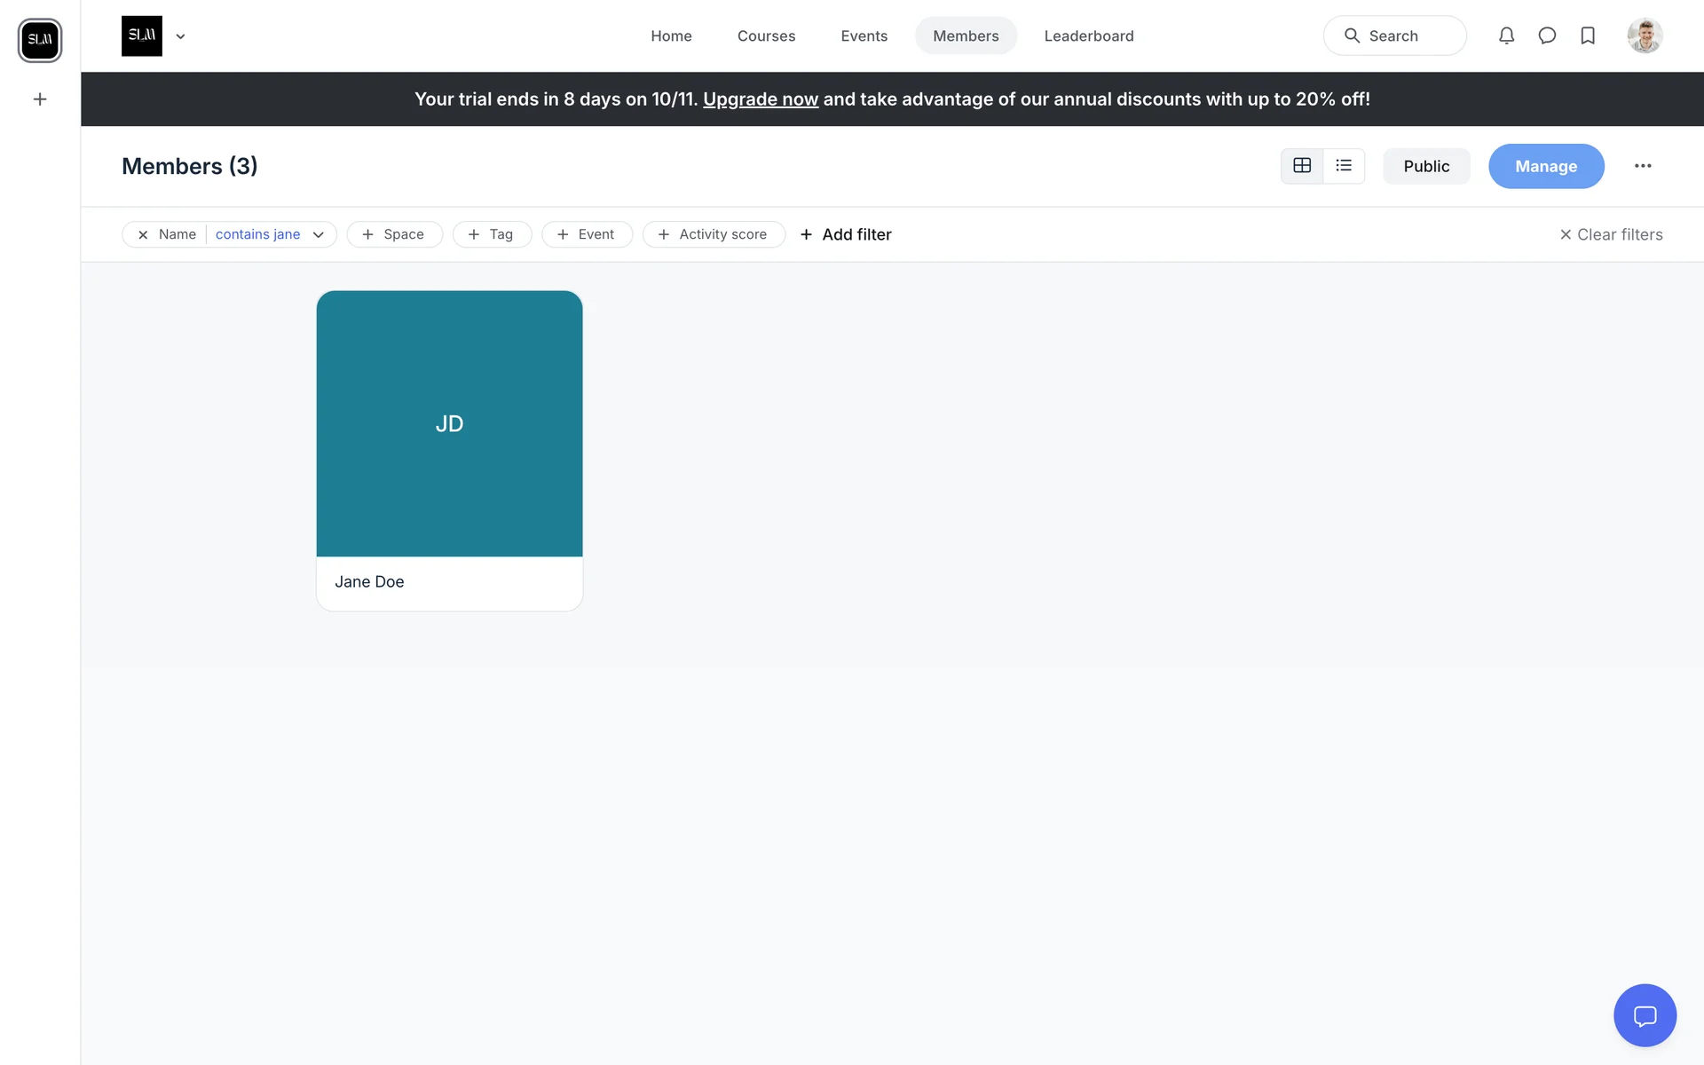
Task: Open the Add filter menu
Action: pyautogui.click(x=846, y=234)
